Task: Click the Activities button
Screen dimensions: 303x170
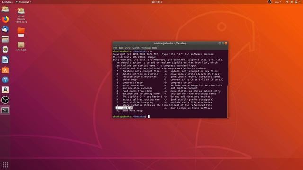Action: click(7, 2)
